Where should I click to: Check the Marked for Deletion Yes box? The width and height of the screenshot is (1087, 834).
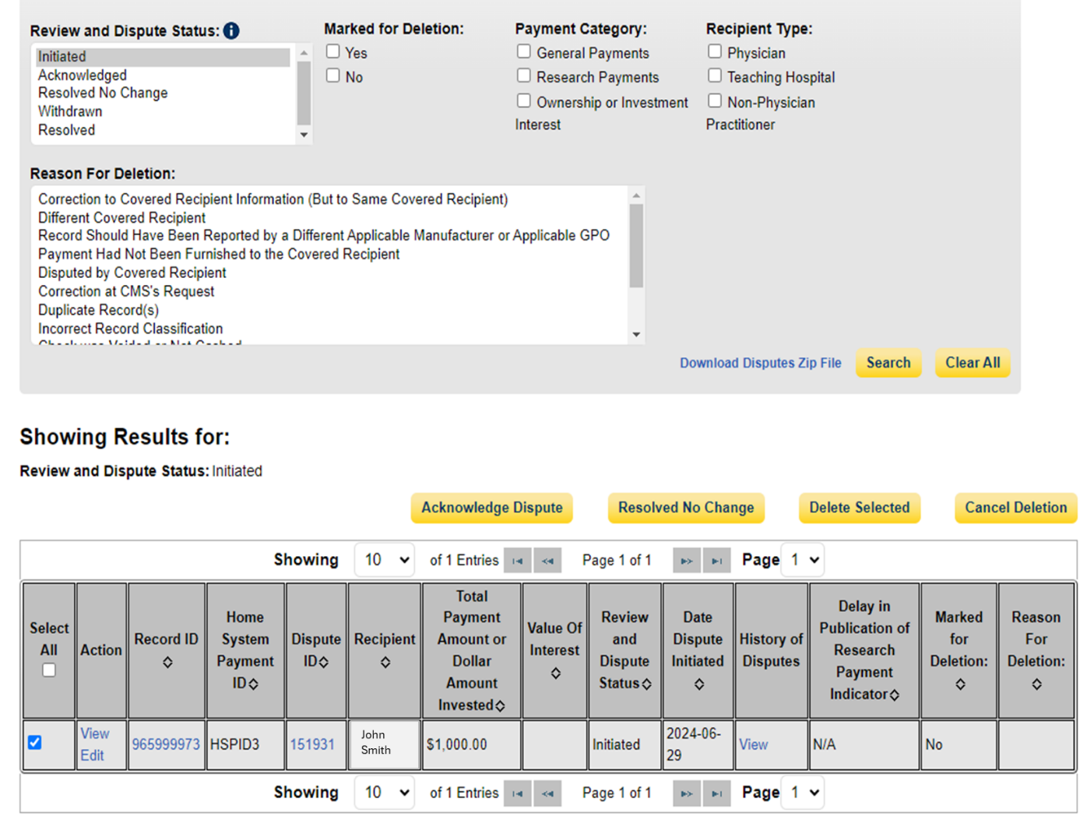point(333,51)
